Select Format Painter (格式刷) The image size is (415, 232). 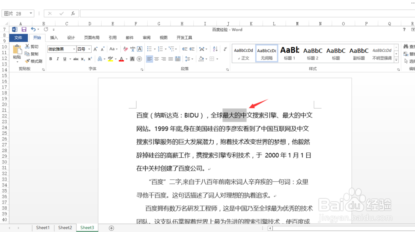point(34,61)
